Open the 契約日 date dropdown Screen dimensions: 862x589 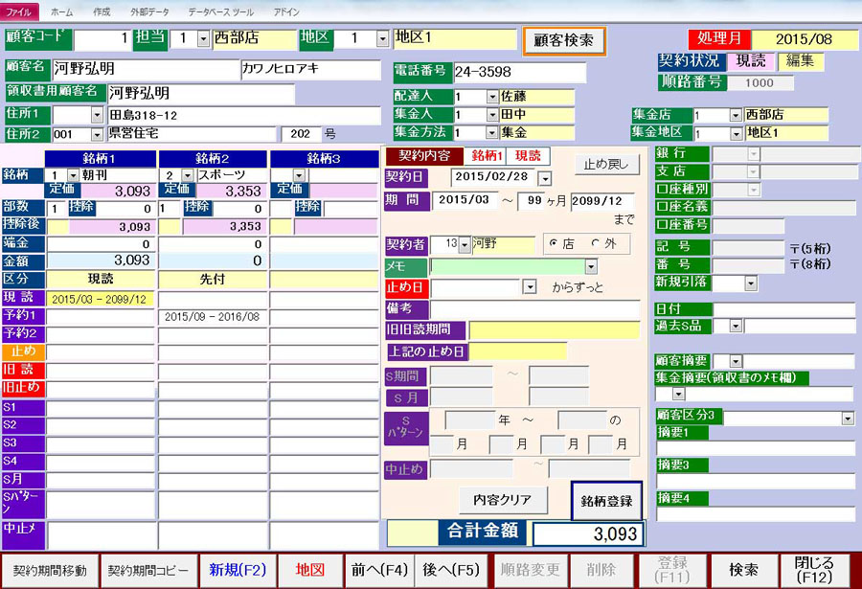[x=545, y=178]
